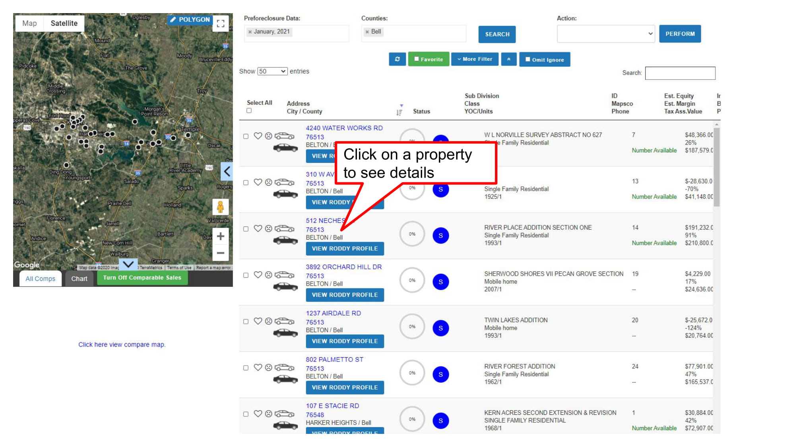Viewport: 795px width, 447px height.
Task: Open the 802 Palmetto St address link
Action: 334,360
